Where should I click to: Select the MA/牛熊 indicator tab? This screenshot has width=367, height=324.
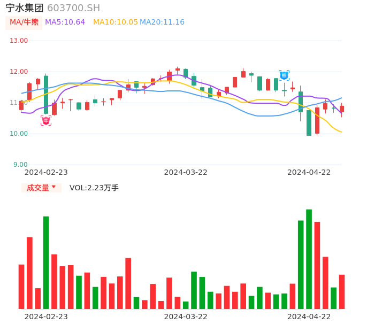click(x=24, y=22)
